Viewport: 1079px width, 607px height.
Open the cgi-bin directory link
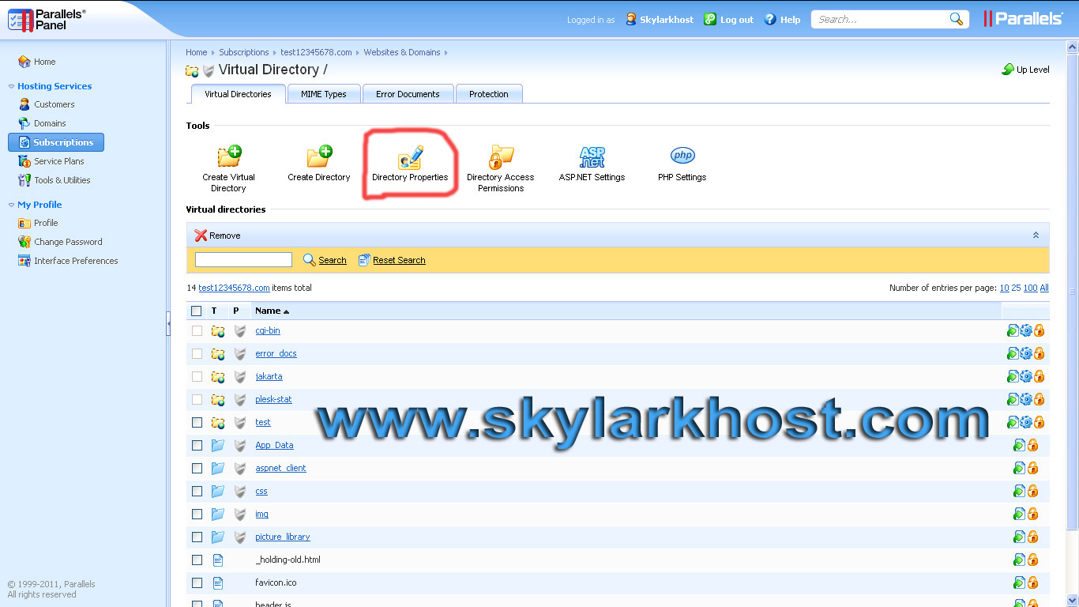pyautogui.click(x=268, y=330)
